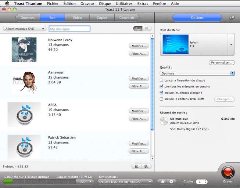Open the DVD disc type dropdown

point(85,182)
